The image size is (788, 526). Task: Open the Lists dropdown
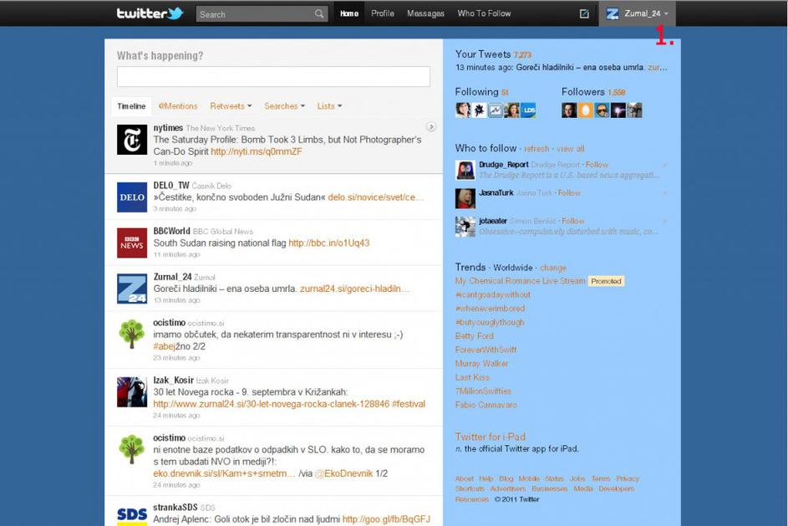pyautogui.click(x=329, y=106)
